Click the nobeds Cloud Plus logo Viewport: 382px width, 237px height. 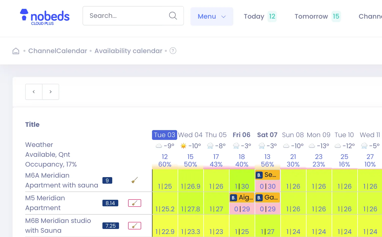point(45,17)
